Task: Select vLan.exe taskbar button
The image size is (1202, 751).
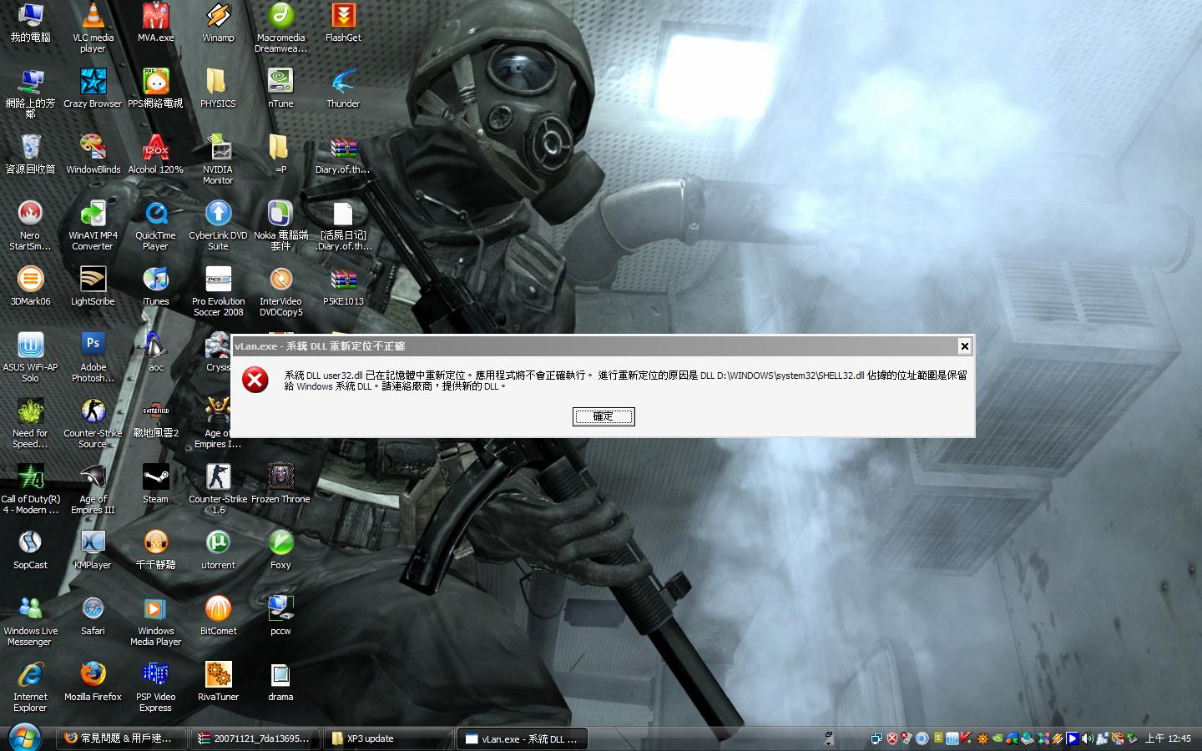Action: point(523,738)
